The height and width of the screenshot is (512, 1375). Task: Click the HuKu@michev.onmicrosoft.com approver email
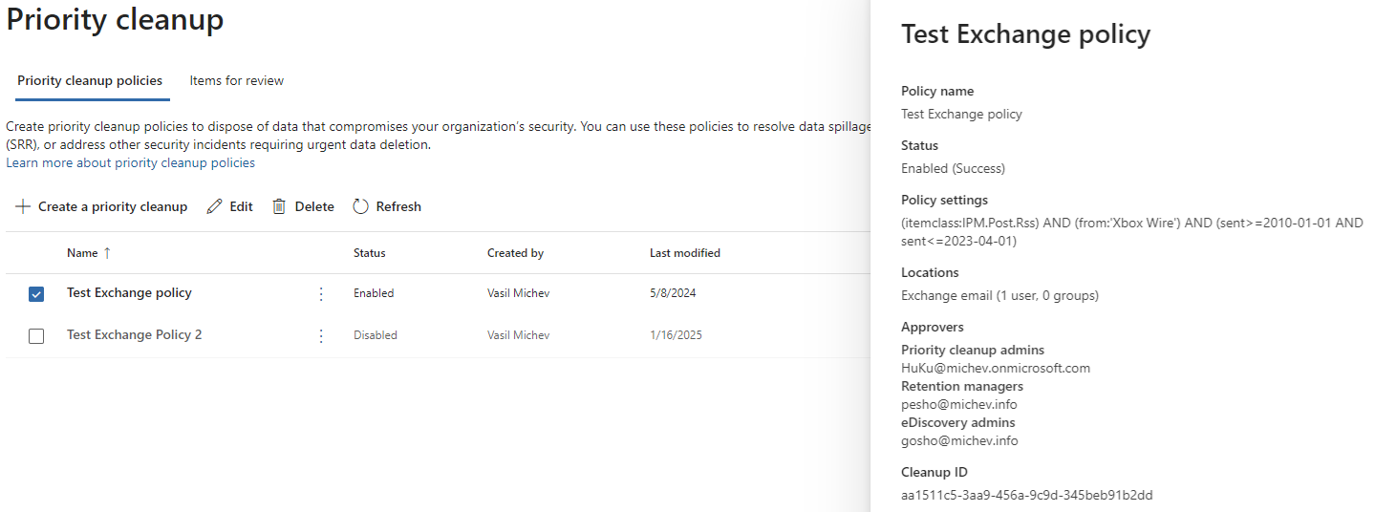tap(996, 368)
